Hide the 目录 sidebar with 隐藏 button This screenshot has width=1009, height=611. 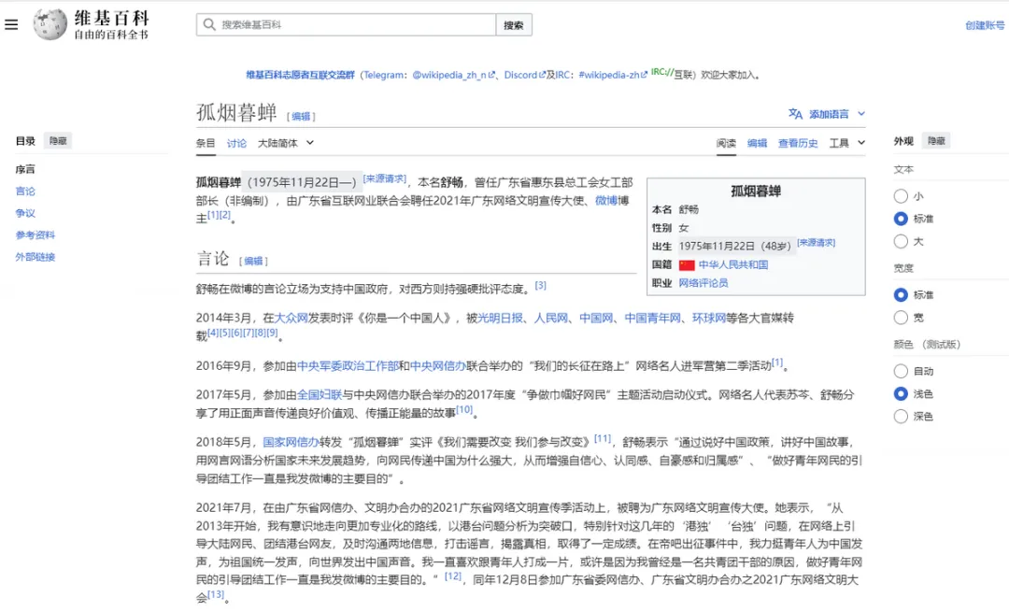(58, 141)
